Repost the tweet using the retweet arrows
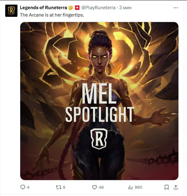The image size is (187, 196). pyautogui.click(x=59, y=187)
